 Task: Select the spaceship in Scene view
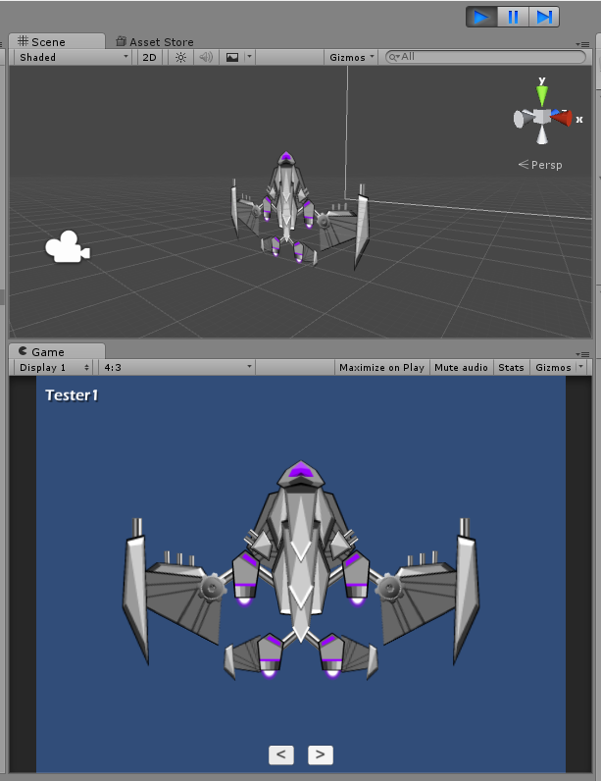[x=299, y=212]
